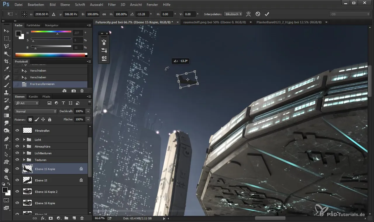The width and height of the screenshot is (374, 222).
Task: Hide the Filmstreifen layer
Action: (17, 131)
